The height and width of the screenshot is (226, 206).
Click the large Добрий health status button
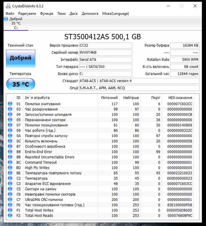click(21, 58)
